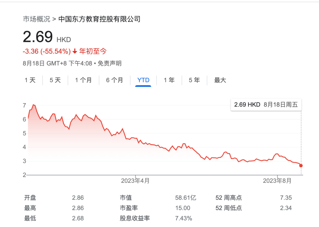
Task: Click the 市盈率 value 15.00
Action: 183,208
